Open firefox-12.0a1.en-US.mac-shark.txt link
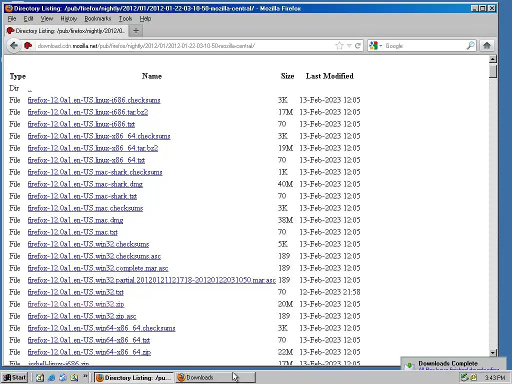 click(82, 196)
